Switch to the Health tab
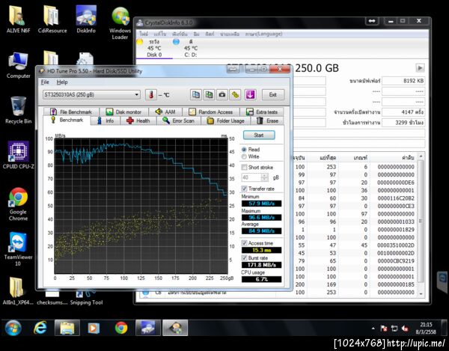449x351 pixels. click(x=138, y=120)
